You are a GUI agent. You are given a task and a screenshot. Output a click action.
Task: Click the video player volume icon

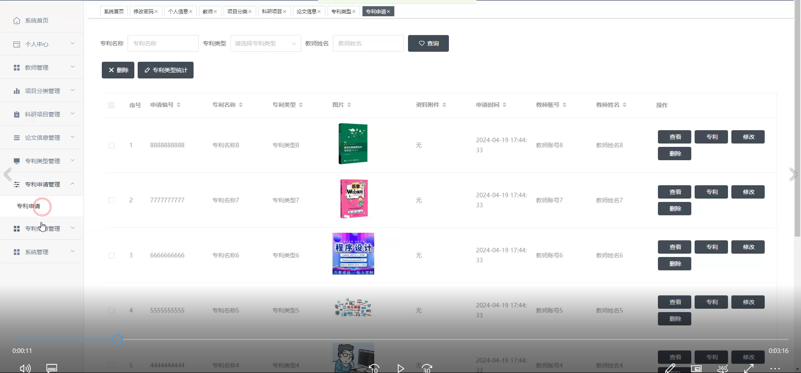(25, 368)
